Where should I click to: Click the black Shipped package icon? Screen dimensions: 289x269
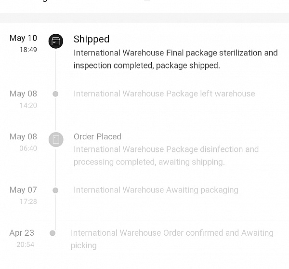(56, 41)
